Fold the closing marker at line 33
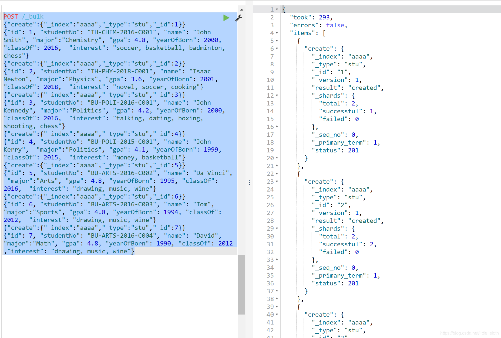Screen dimensions: 501x338 pos(277,260)
